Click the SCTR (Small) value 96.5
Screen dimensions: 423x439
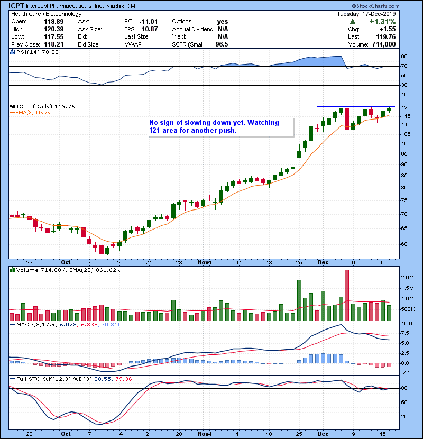pyautogui.click(x=222, y=44)
